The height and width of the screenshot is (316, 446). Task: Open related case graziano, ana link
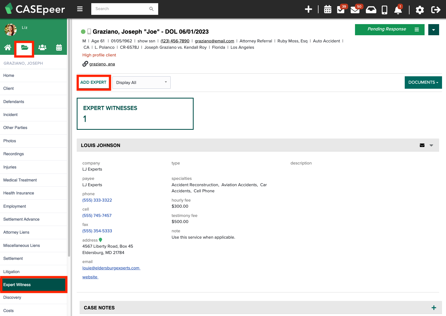(x=102, y=64)
